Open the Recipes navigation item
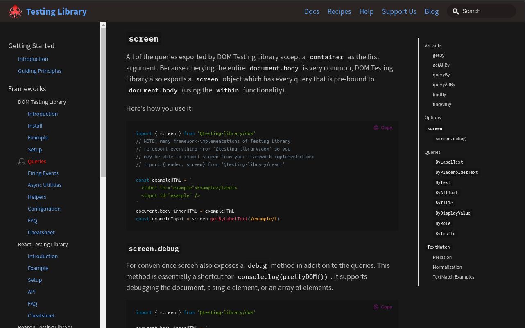 (x=339, y=11)
